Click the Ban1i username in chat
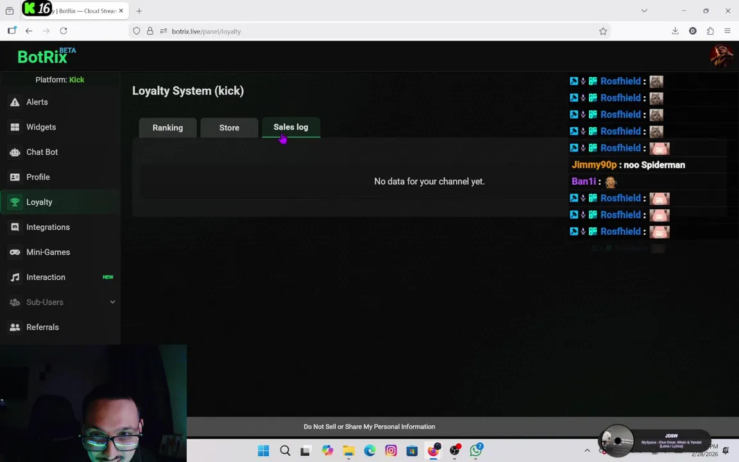This screenshot has width=739, height=462. tap(584, 182)
